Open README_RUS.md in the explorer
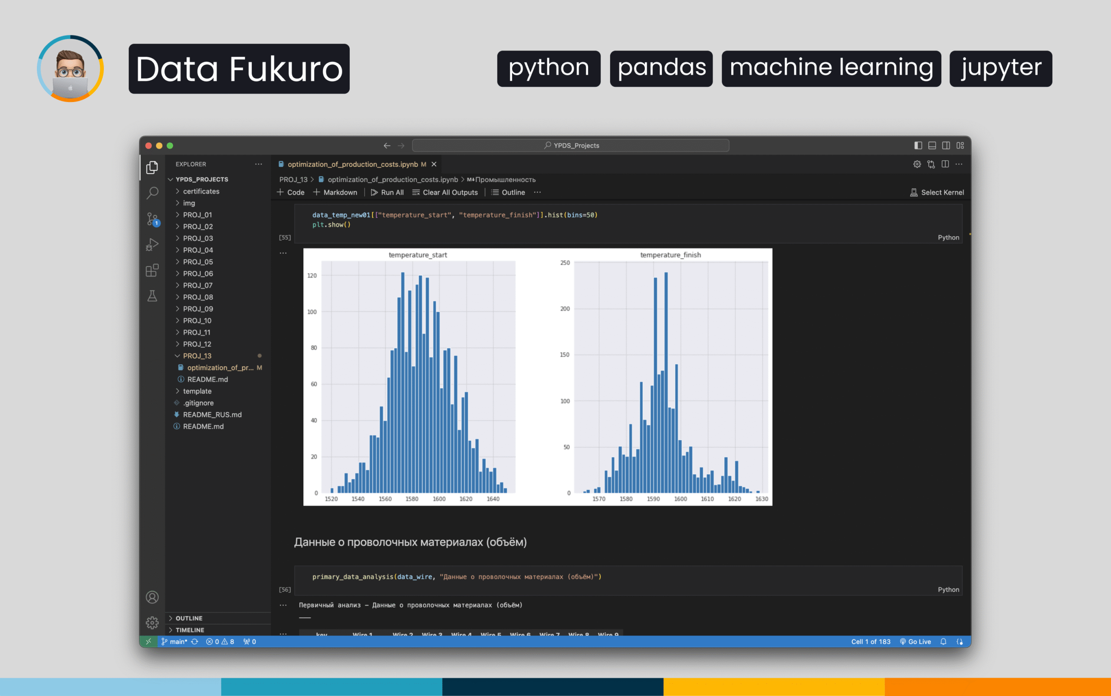This screenshot has width=1111, height=696. tap(212, 415)
